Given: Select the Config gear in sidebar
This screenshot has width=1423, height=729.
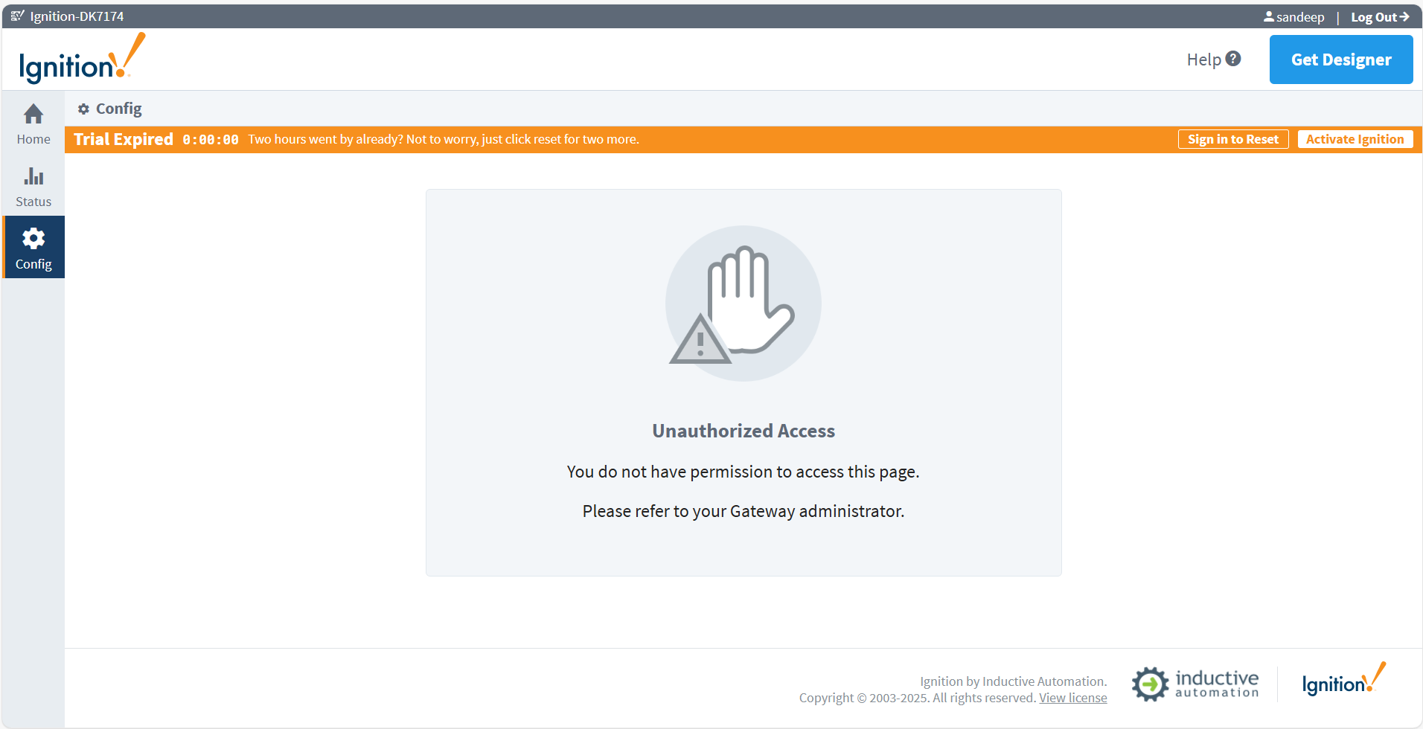Looking at the screenshot, I should 33,247.
